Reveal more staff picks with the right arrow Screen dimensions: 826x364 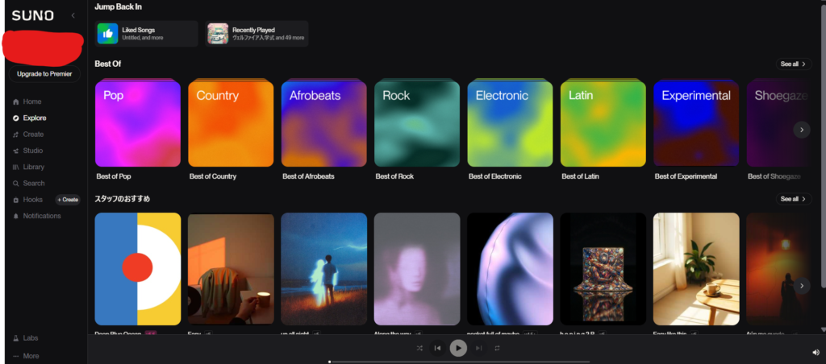(x=802, y=286)
